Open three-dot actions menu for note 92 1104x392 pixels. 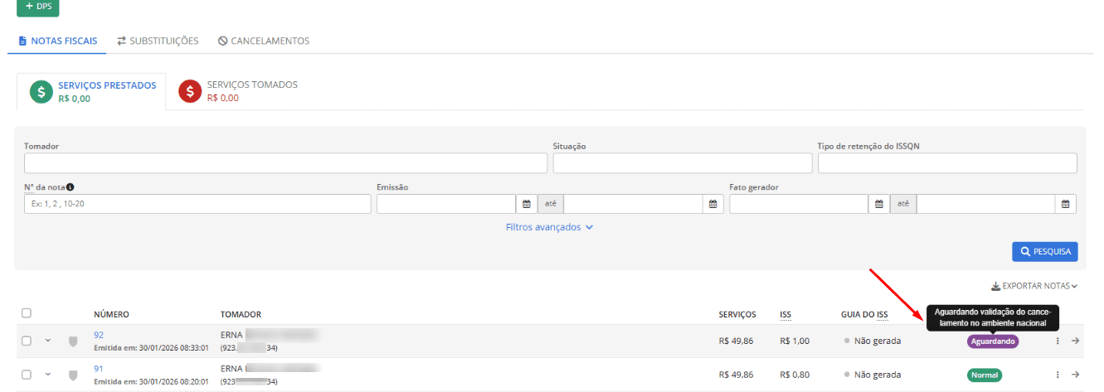pos(1057,341)
